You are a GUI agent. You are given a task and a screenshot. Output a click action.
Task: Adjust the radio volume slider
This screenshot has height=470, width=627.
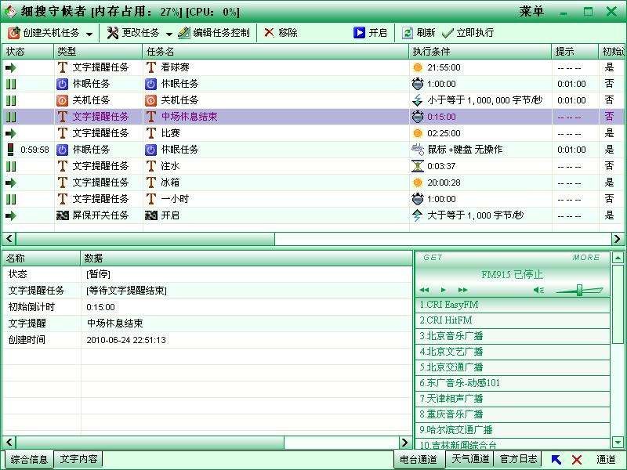[580, 288]
